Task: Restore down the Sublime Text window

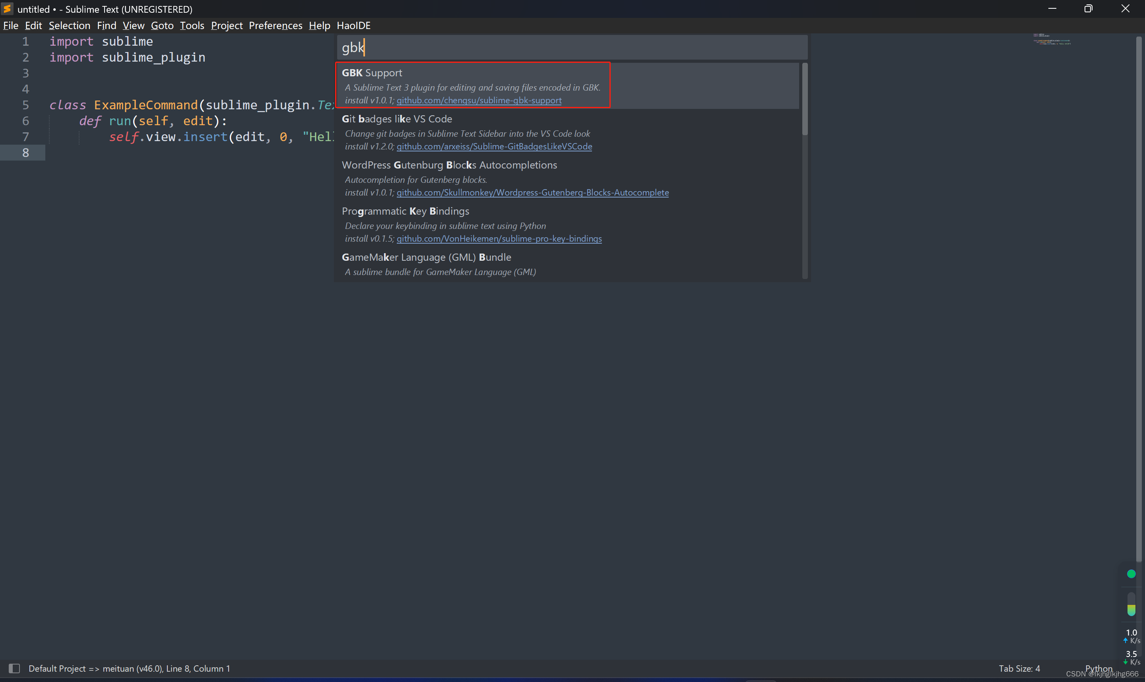Action: 1088,9
